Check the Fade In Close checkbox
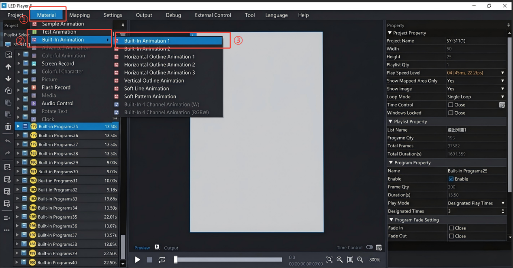The width and height of the screenshot is (513, 268). pos(451,228)
